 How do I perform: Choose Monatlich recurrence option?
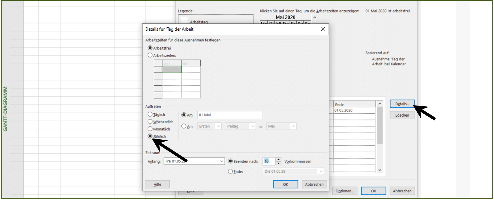pos(150,129)
